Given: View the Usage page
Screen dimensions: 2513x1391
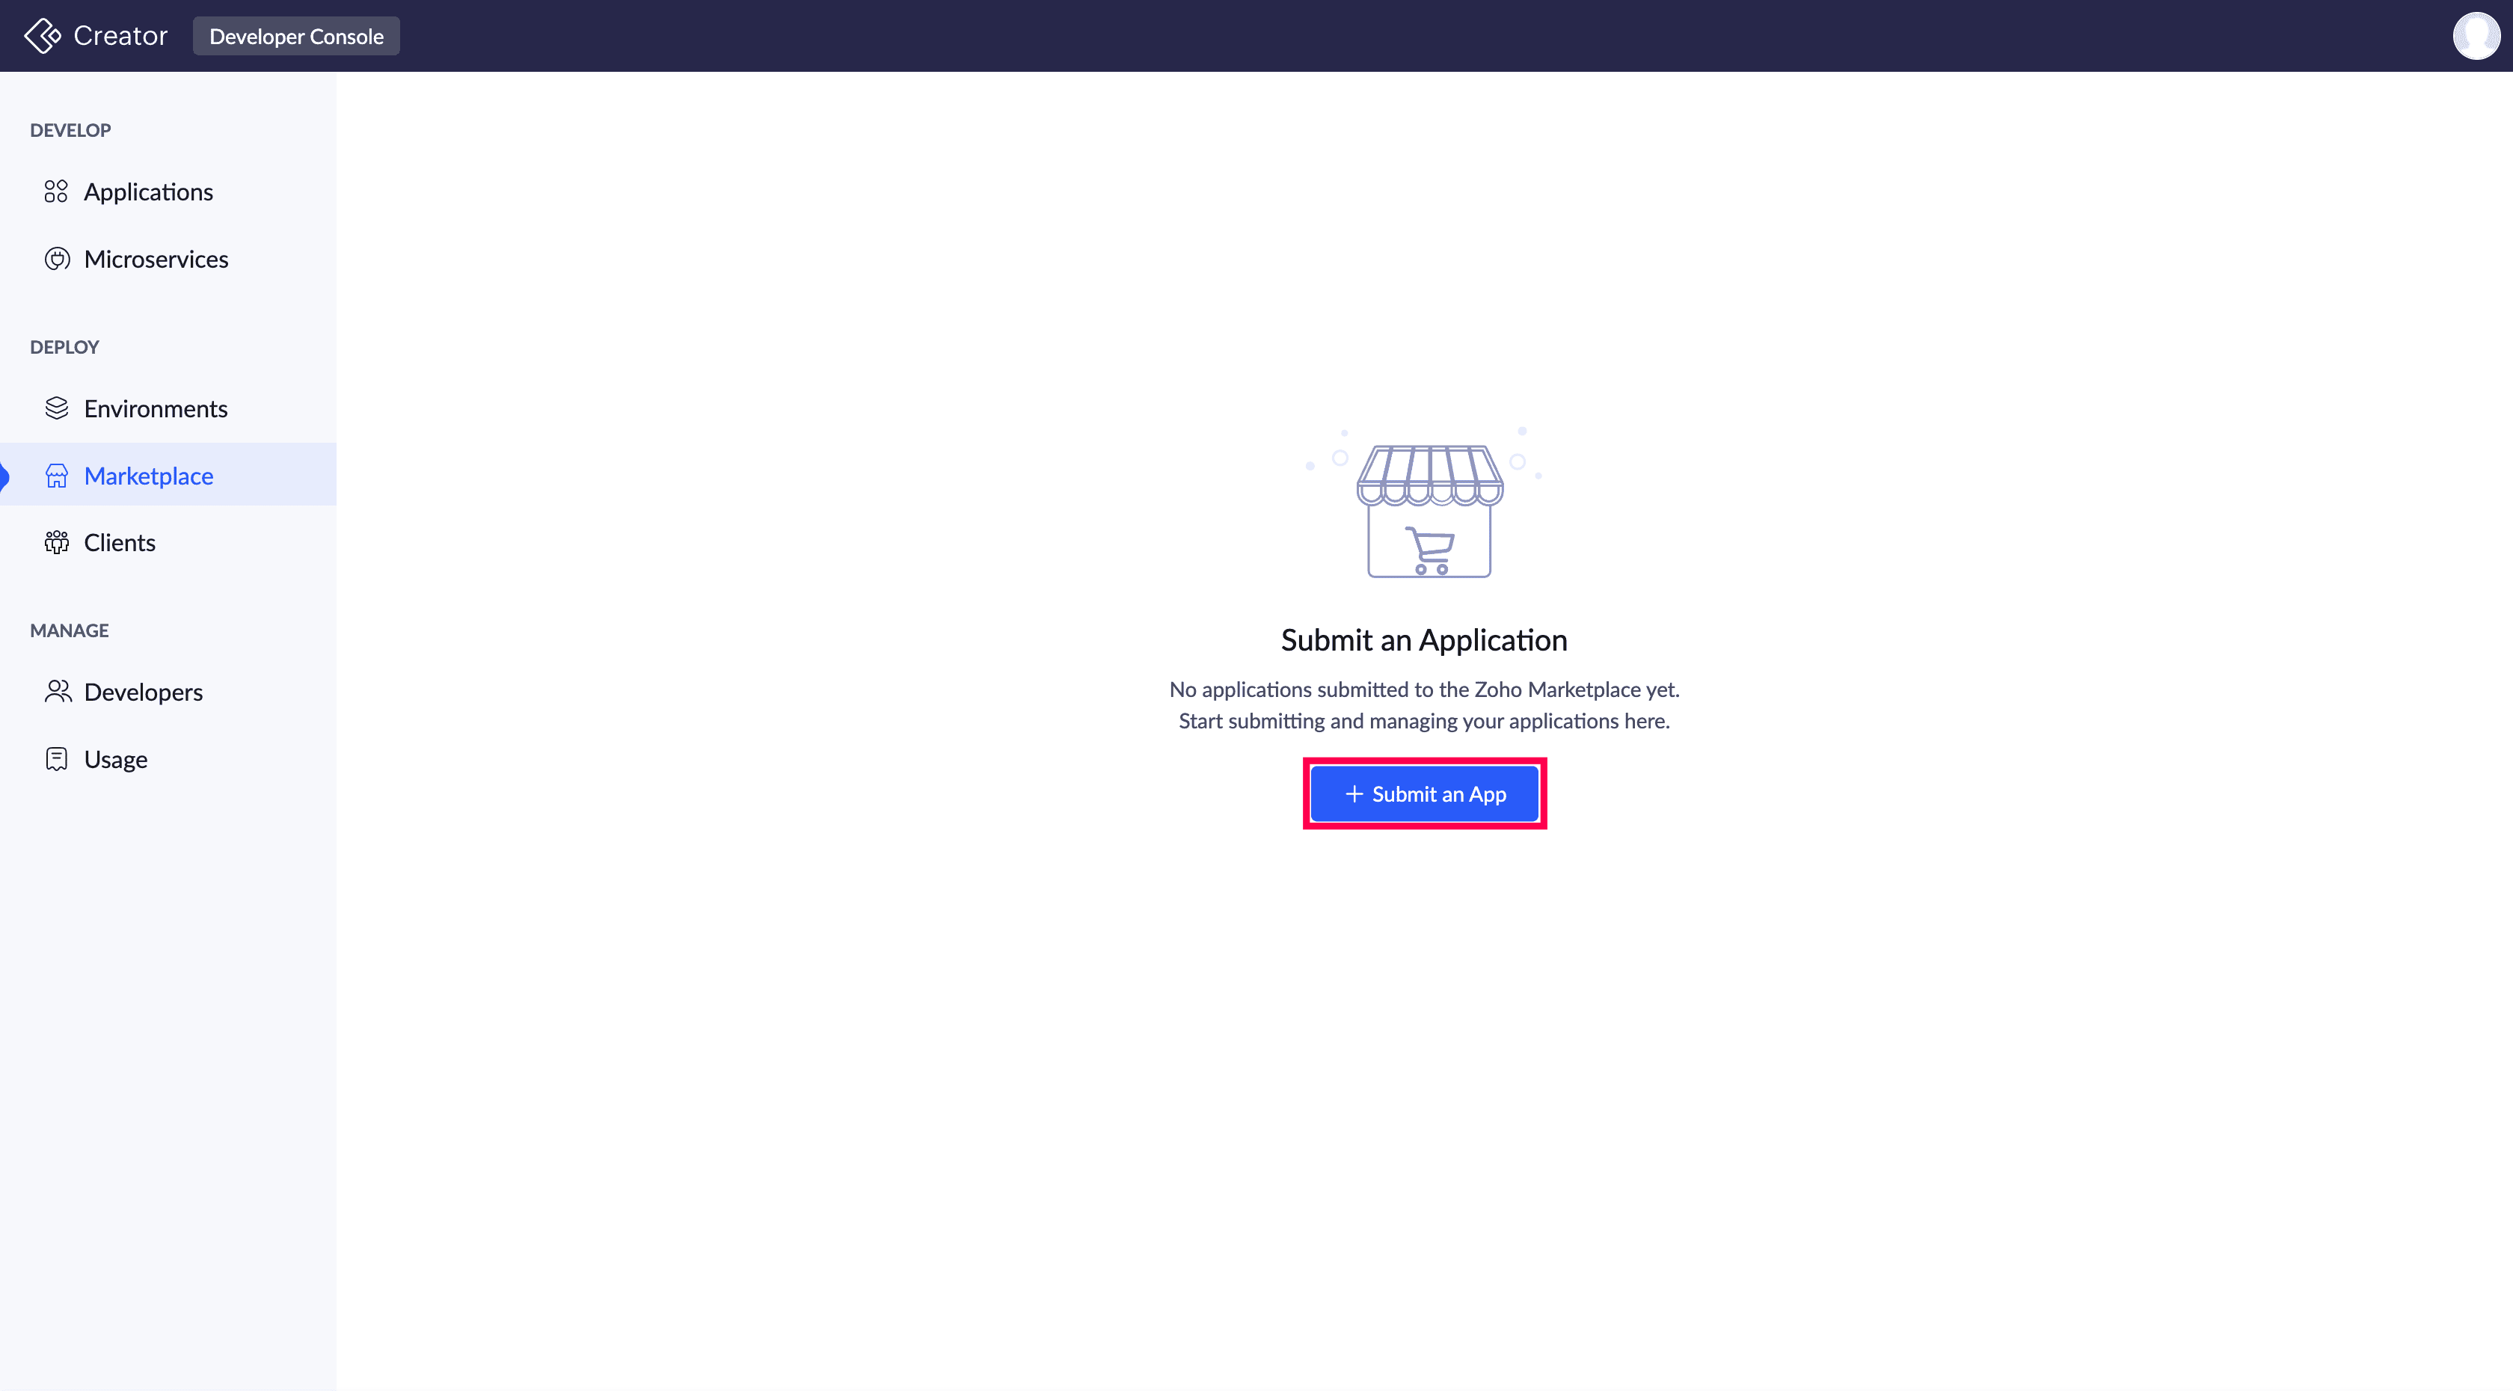Looking at the screenshot, I should (168, 760).
